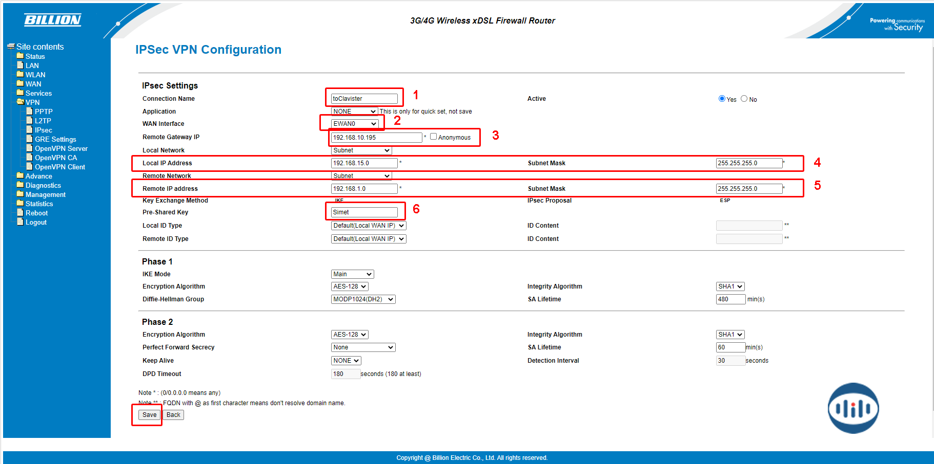The height and width of the screenshot is (464, 934).
Task: Select the Active 'Yes' radio button
Action: point(722,99)
